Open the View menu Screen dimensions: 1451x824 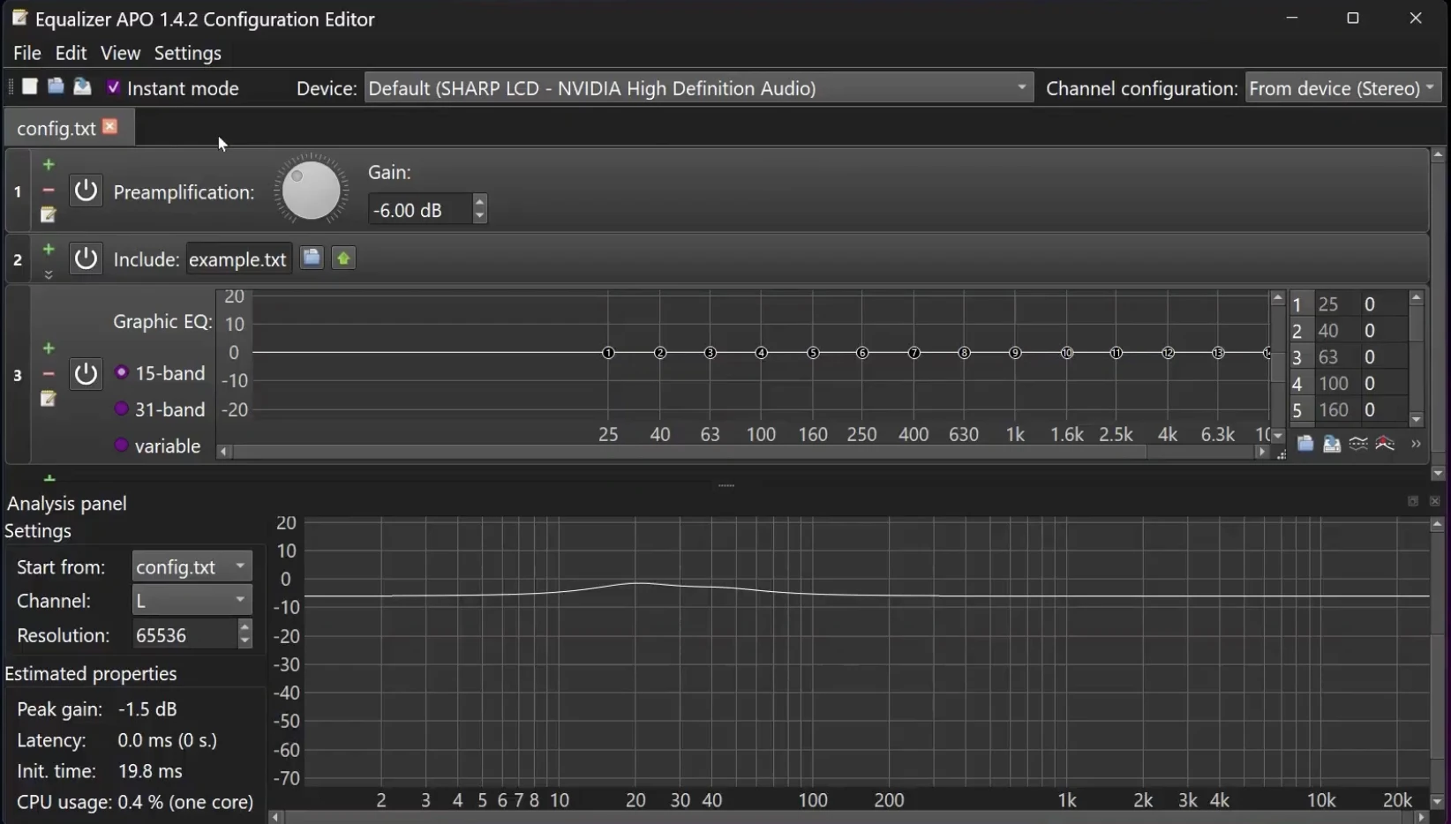click(120, 53)
